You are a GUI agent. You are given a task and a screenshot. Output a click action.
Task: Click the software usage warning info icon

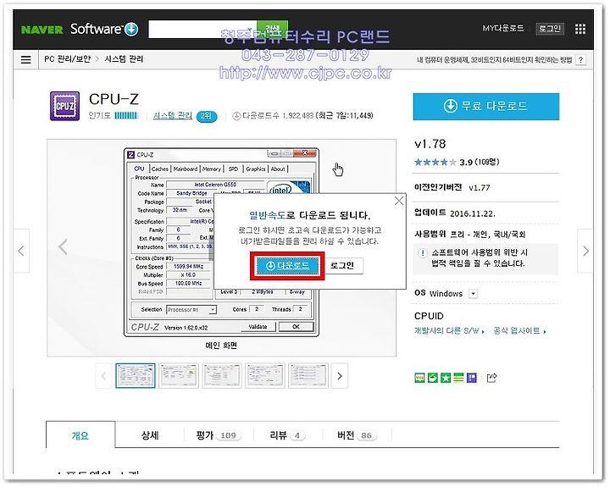click(423, 253)
